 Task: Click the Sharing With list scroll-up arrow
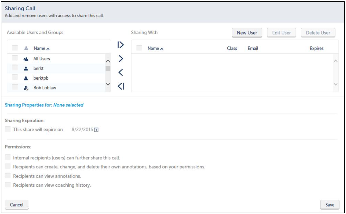coord(336,61)
